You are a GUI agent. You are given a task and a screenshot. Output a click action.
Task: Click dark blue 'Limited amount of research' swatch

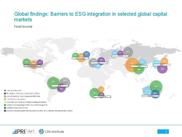click(x=5, y=108)
